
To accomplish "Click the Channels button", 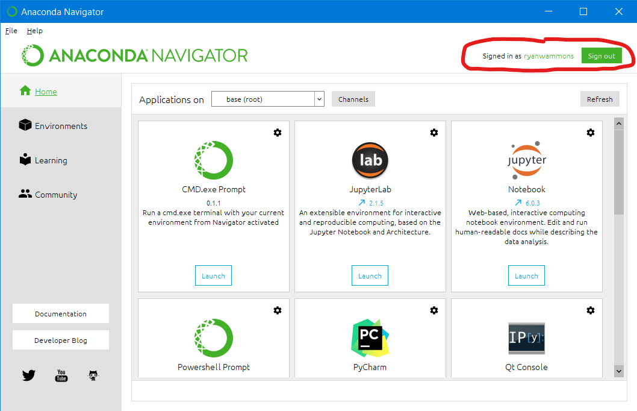I will [353, 99].
